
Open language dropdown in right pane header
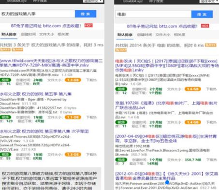click(209, 1)
